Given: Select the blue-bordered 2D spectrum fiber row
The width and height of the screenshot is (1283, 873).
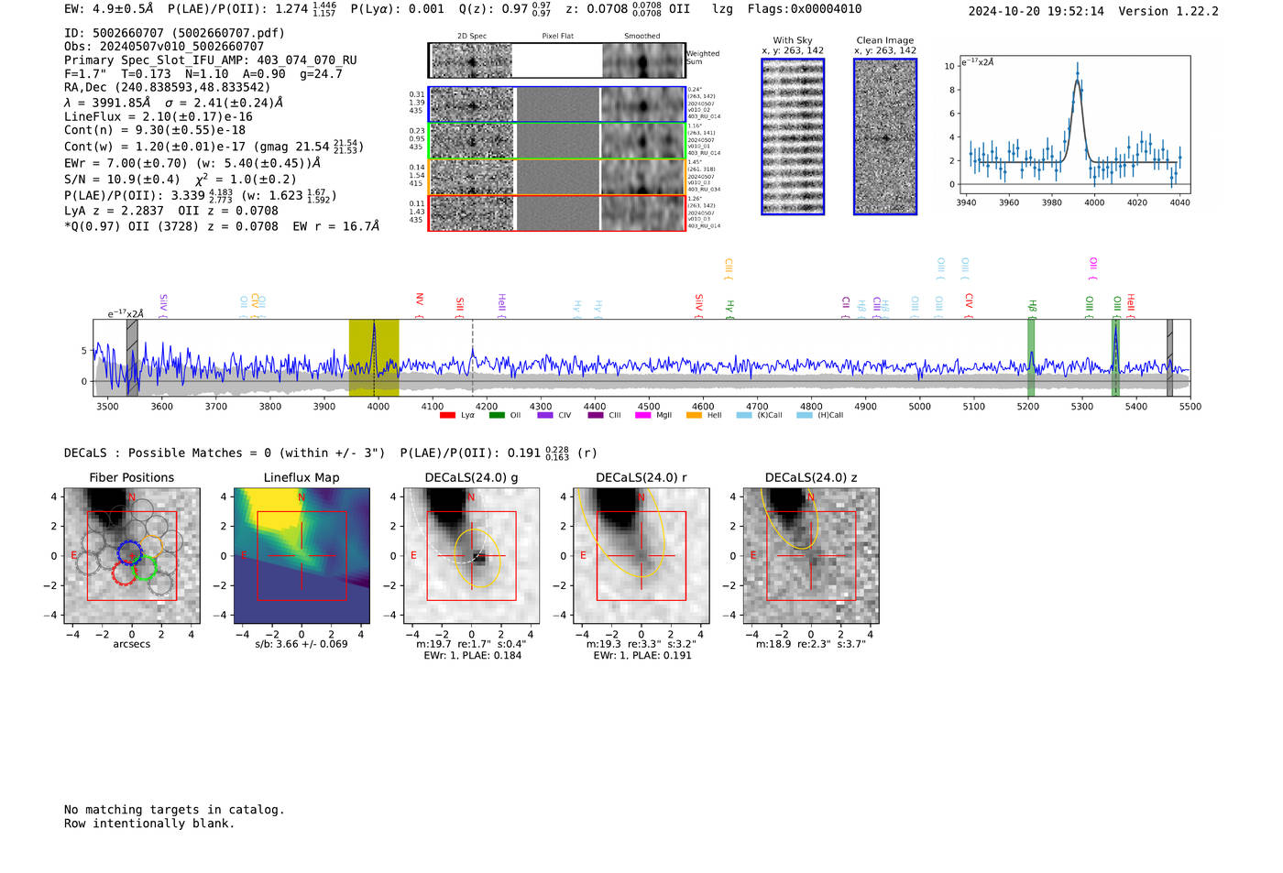Looking at the screenshot, I should 556,104.
